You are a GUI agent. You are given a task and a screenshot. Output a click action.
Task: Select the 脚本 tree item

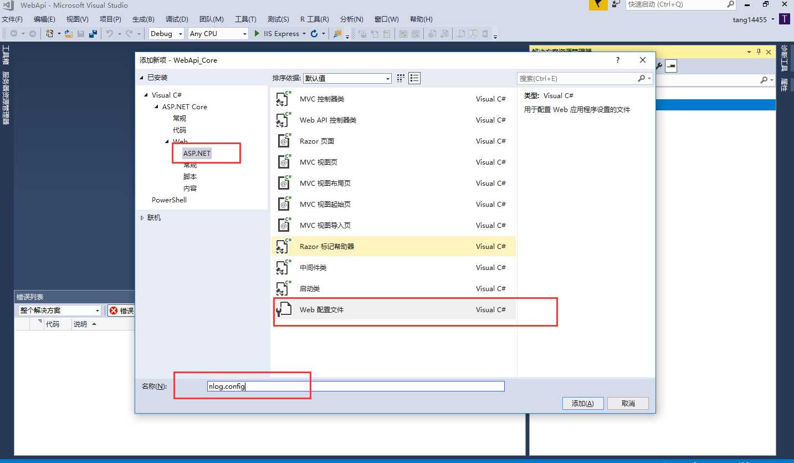click(190, 177)
